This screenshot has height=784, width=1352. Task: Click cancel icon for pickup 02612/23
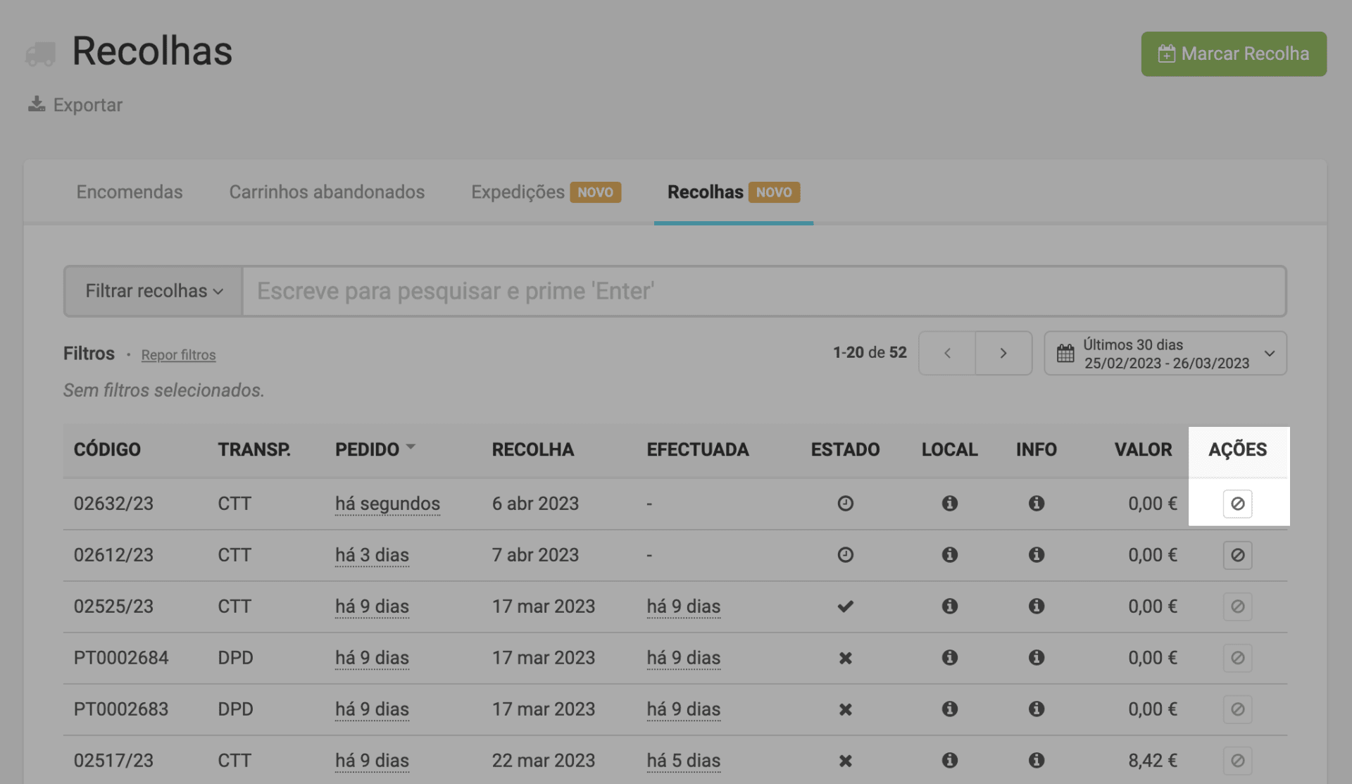(1237, 555)
